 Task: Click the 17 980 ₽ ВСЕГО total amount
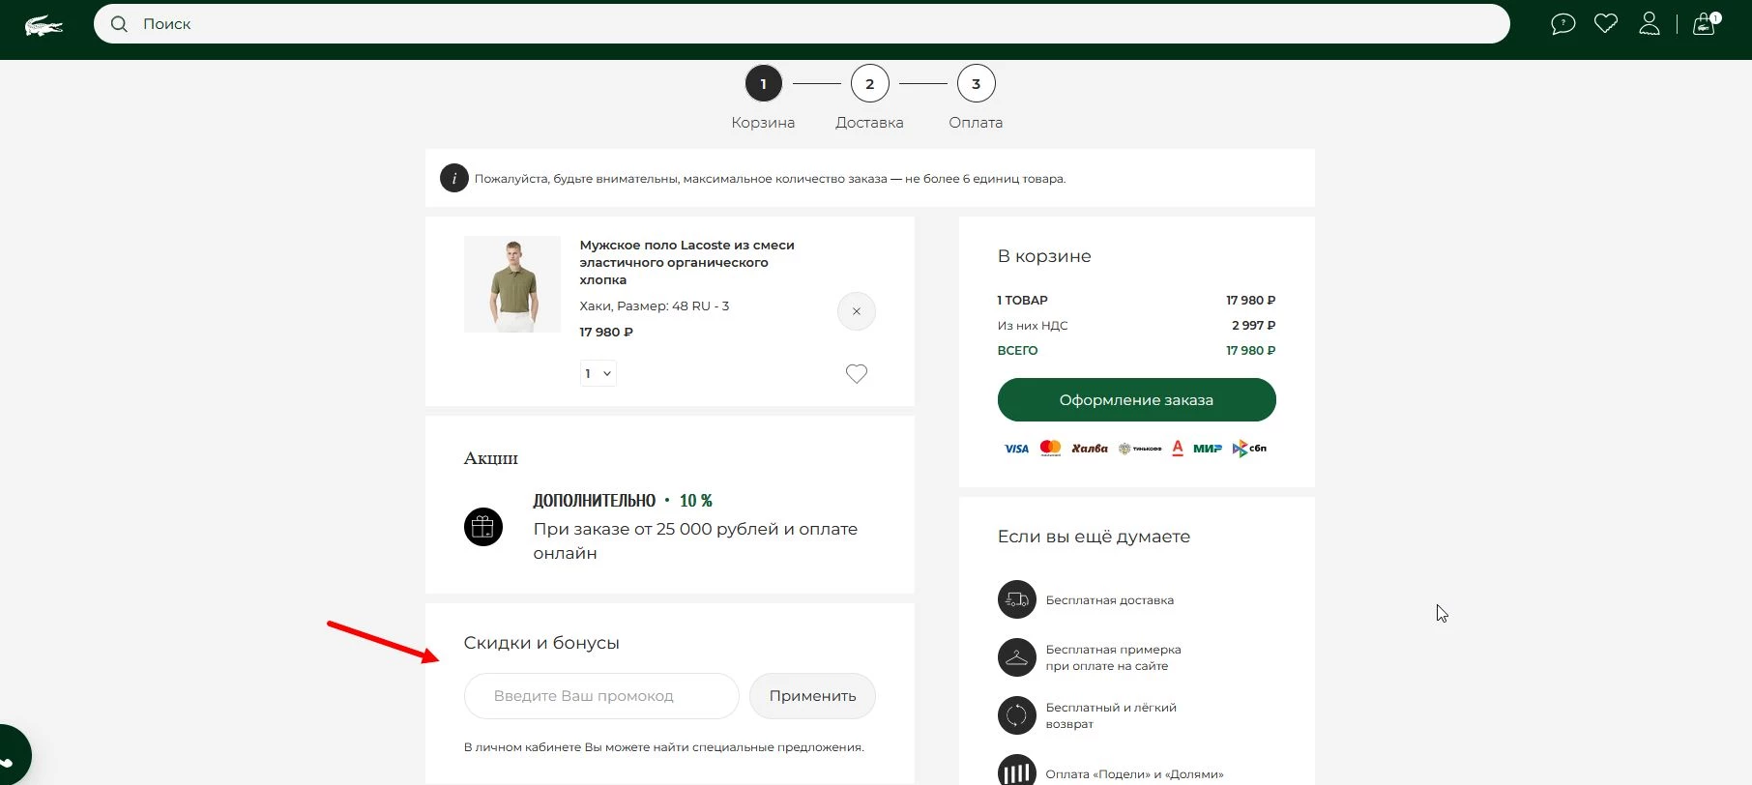(1250, 351)
